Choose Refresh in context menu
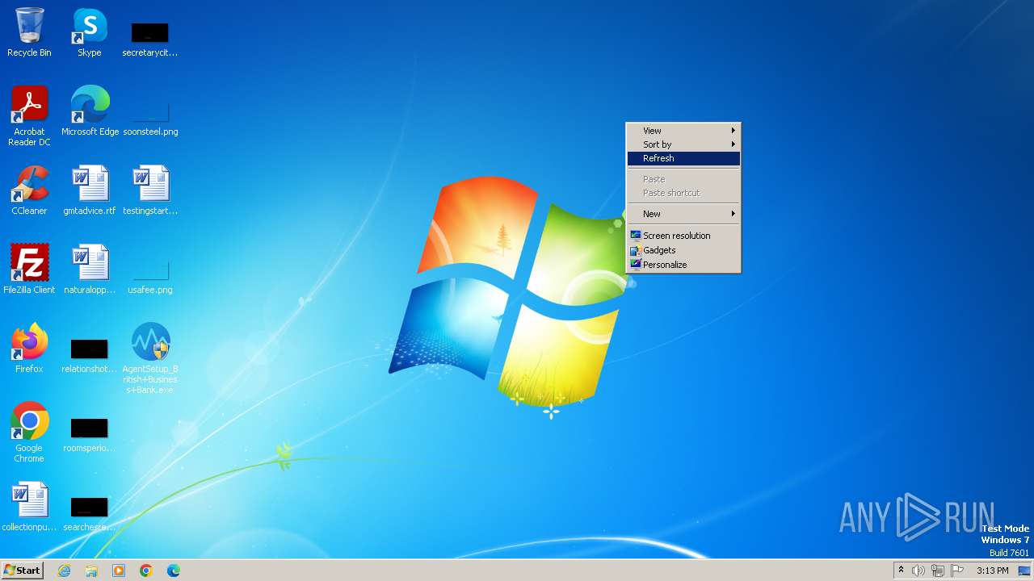 point(683,158)
